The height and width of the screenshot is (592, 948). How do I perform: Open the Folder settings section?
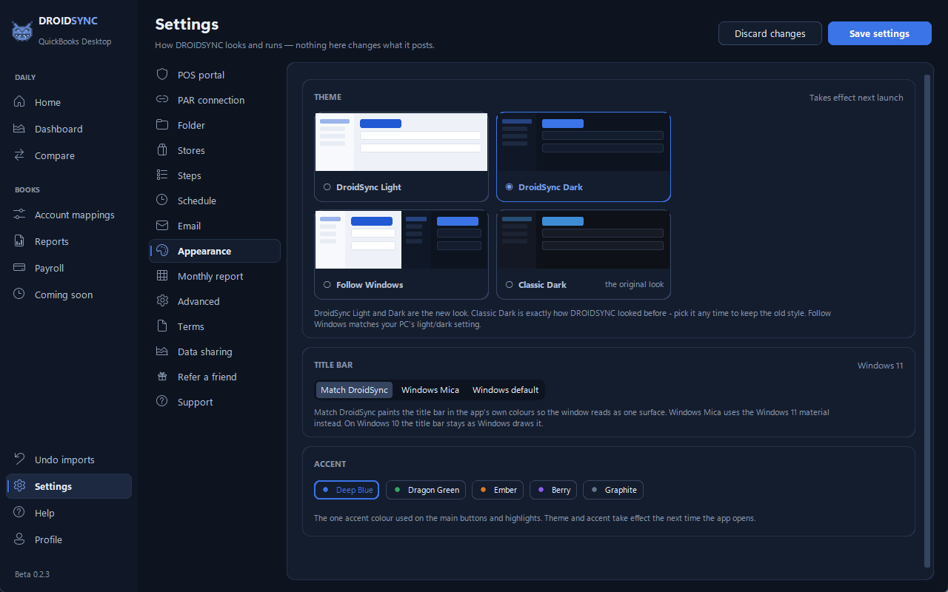[215, 125]
